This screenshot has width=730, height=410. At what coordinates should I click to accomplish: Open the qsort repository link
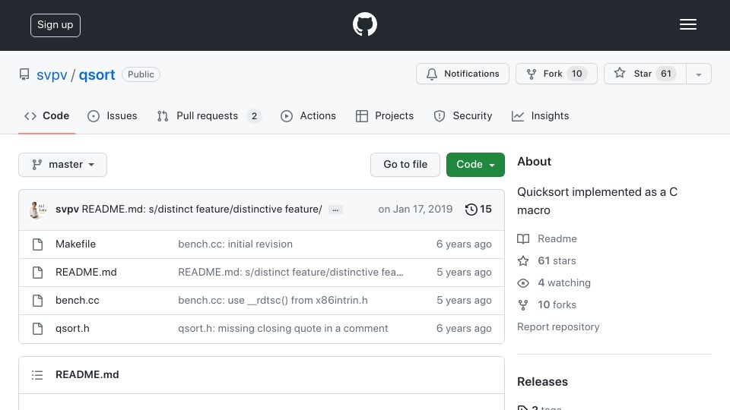tap(97, 75)
